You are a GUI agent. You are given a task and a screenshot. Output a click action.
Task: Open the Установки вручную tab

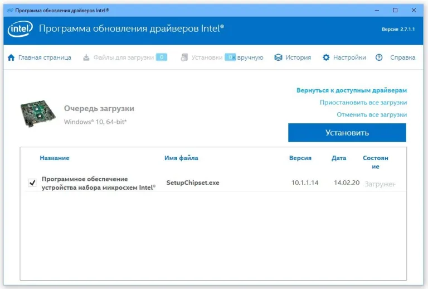[x=222, y=57]
